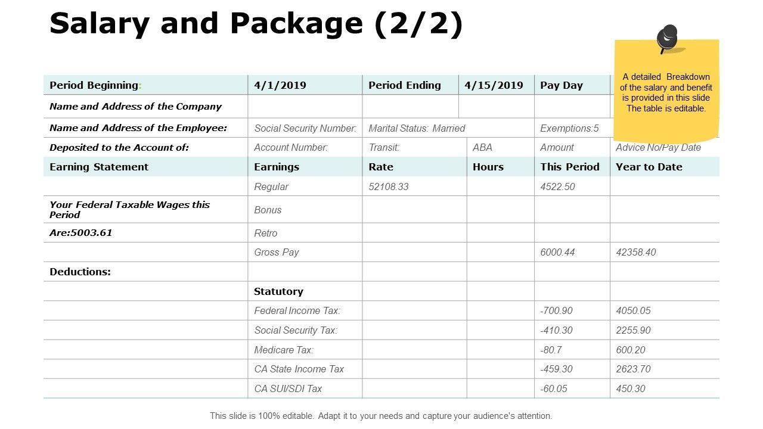Viewport: 763px width, 429px height.
Task: Select the Period Ending date 4/15/2019
Action: pyautogui.click(x=494, y=85)
